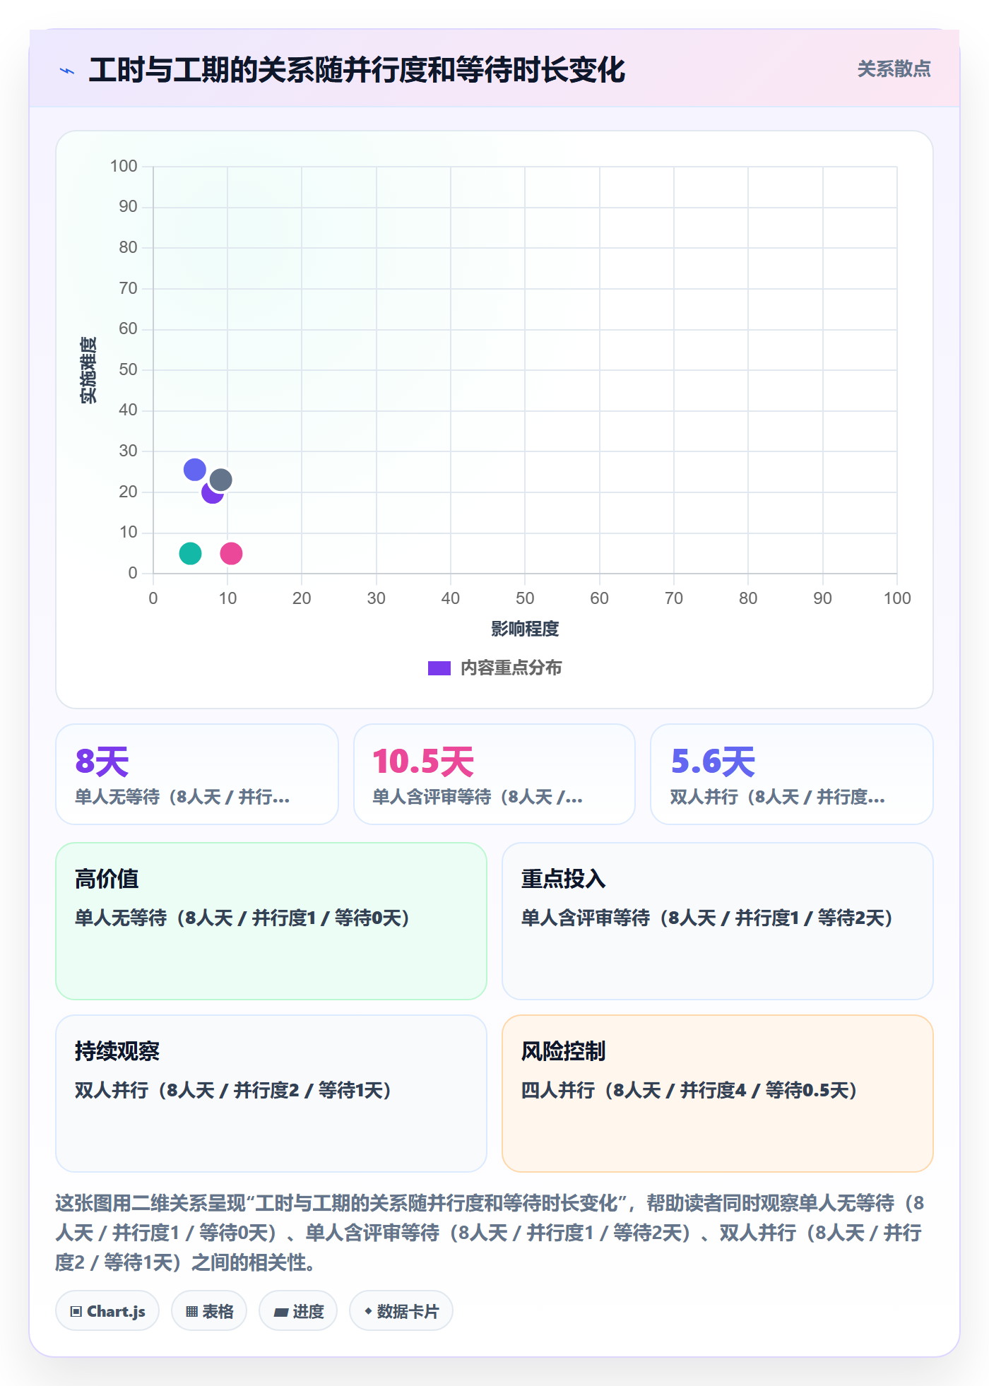The width and height of the screenshot is (989, 1386).
Task: Click the 实施难度 y-axis title
Action: click(88, 370)
